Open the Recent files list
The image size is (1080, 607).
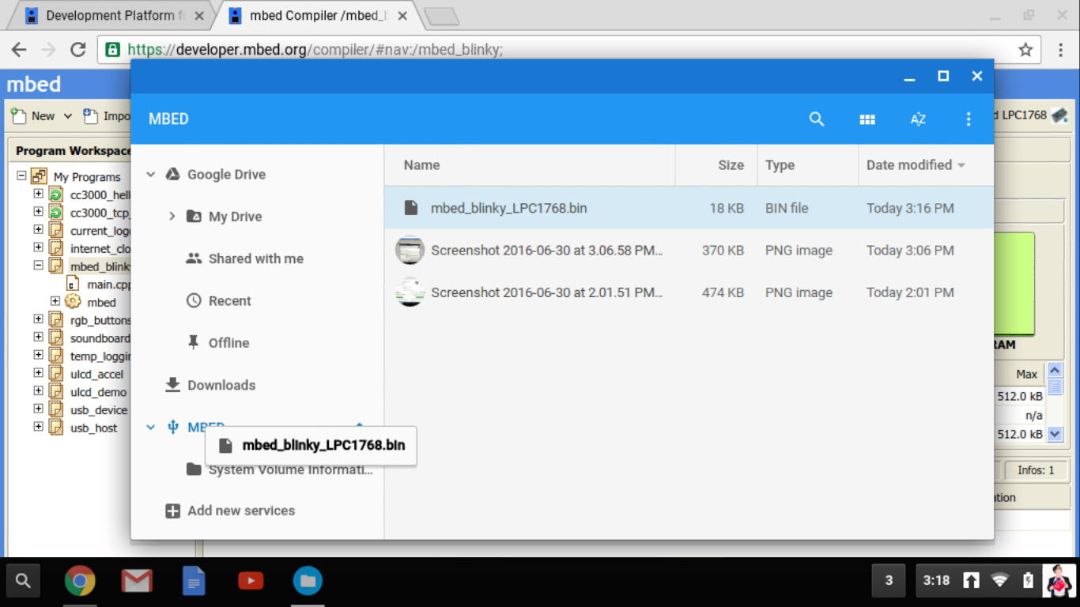(x=229, y=300)
